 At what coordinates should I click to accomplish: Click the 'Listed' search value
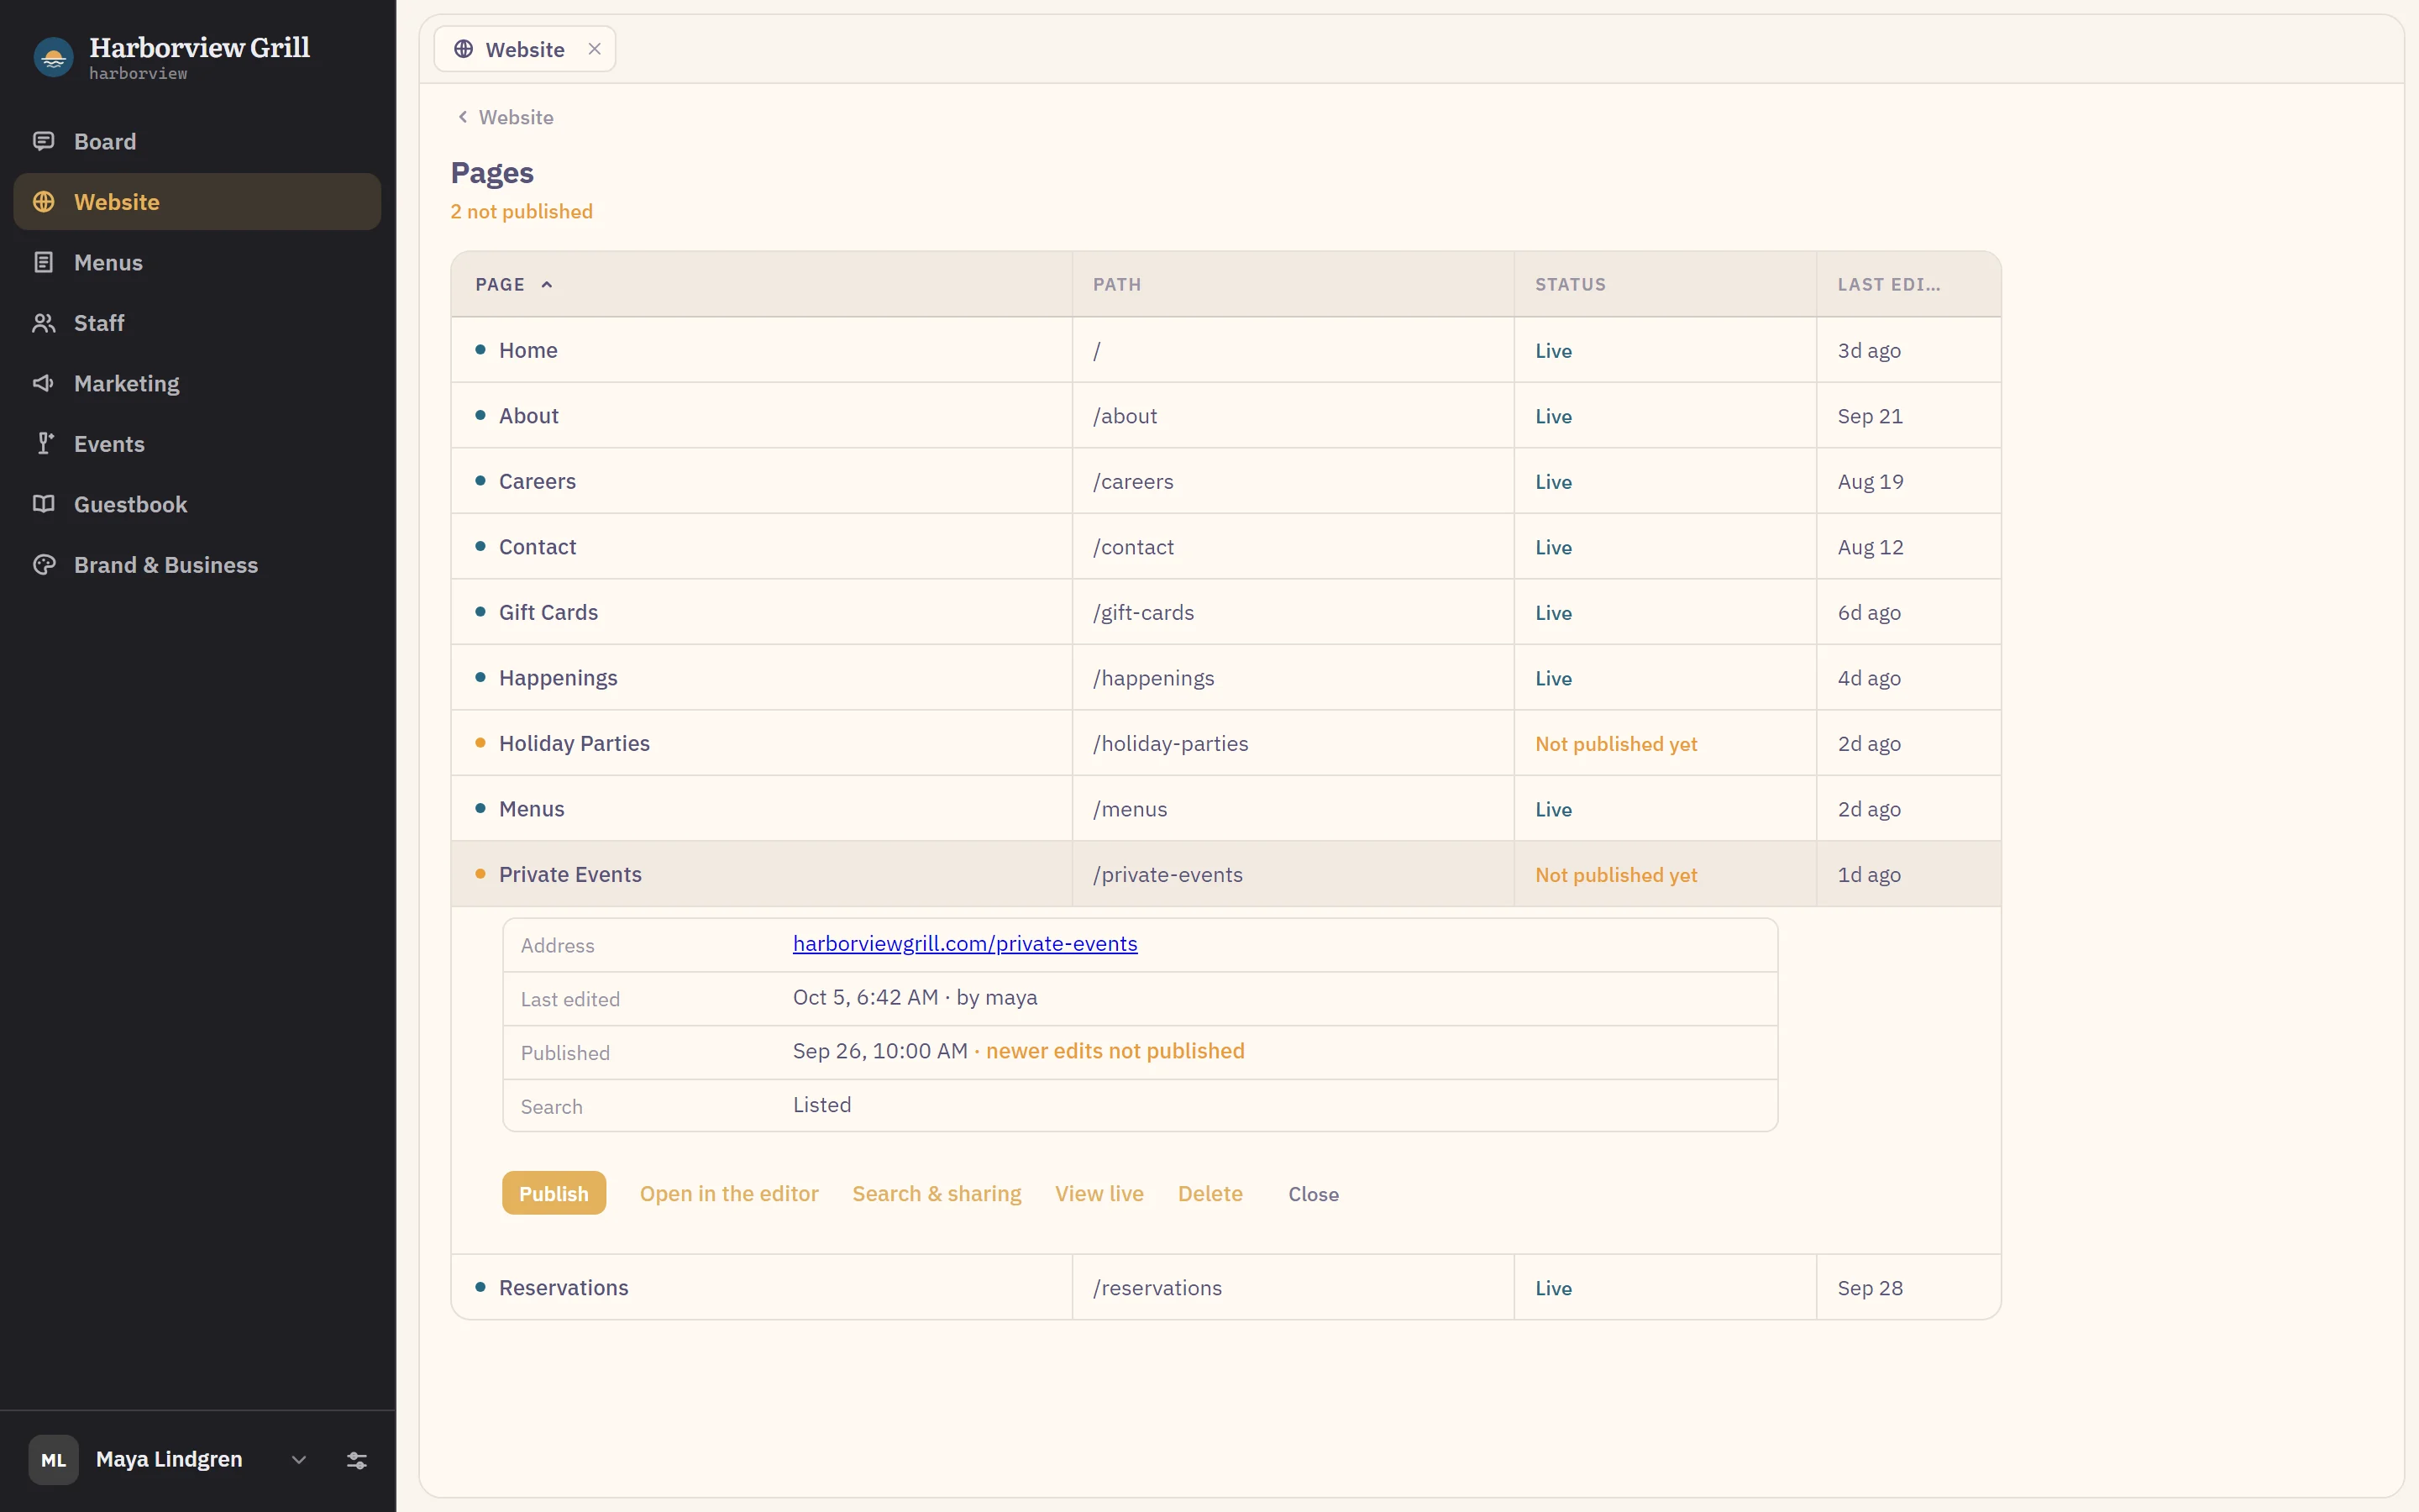tap(821, 1104)
